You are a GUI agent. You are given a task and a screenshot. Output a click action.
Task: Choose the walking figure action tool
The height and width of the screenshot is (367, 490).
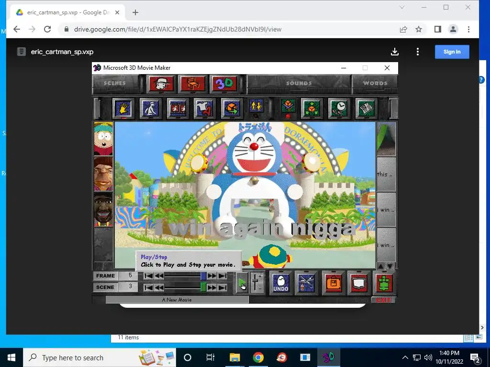tap(150, 108)
